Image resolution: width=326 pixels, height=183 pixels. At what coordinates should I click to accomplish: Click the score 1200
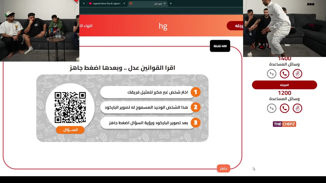point(284,93)
